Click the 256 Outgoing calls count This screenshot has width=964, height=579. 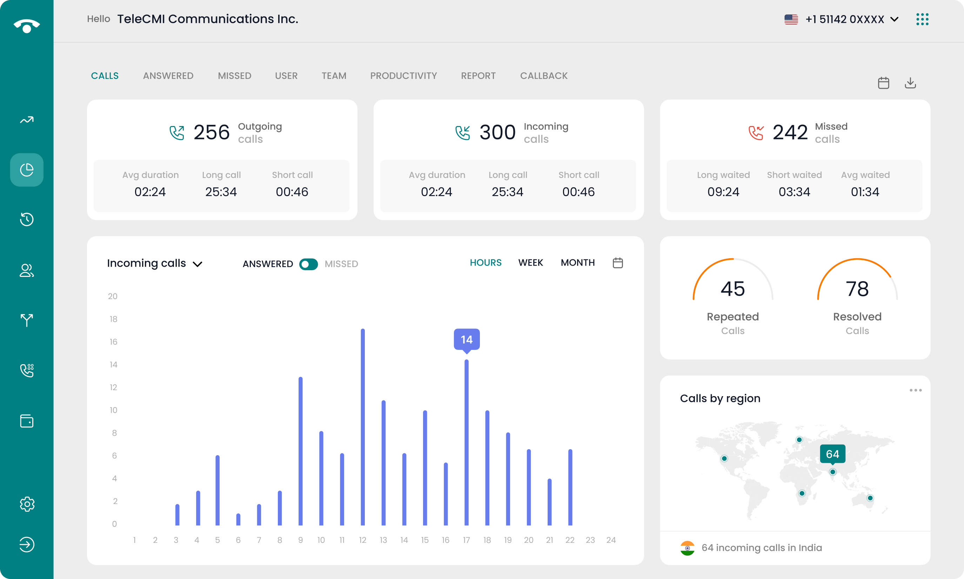tap(212, 132)
